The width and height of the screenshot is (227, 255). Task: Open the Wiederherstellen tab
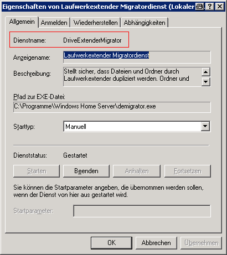[96, 23]
